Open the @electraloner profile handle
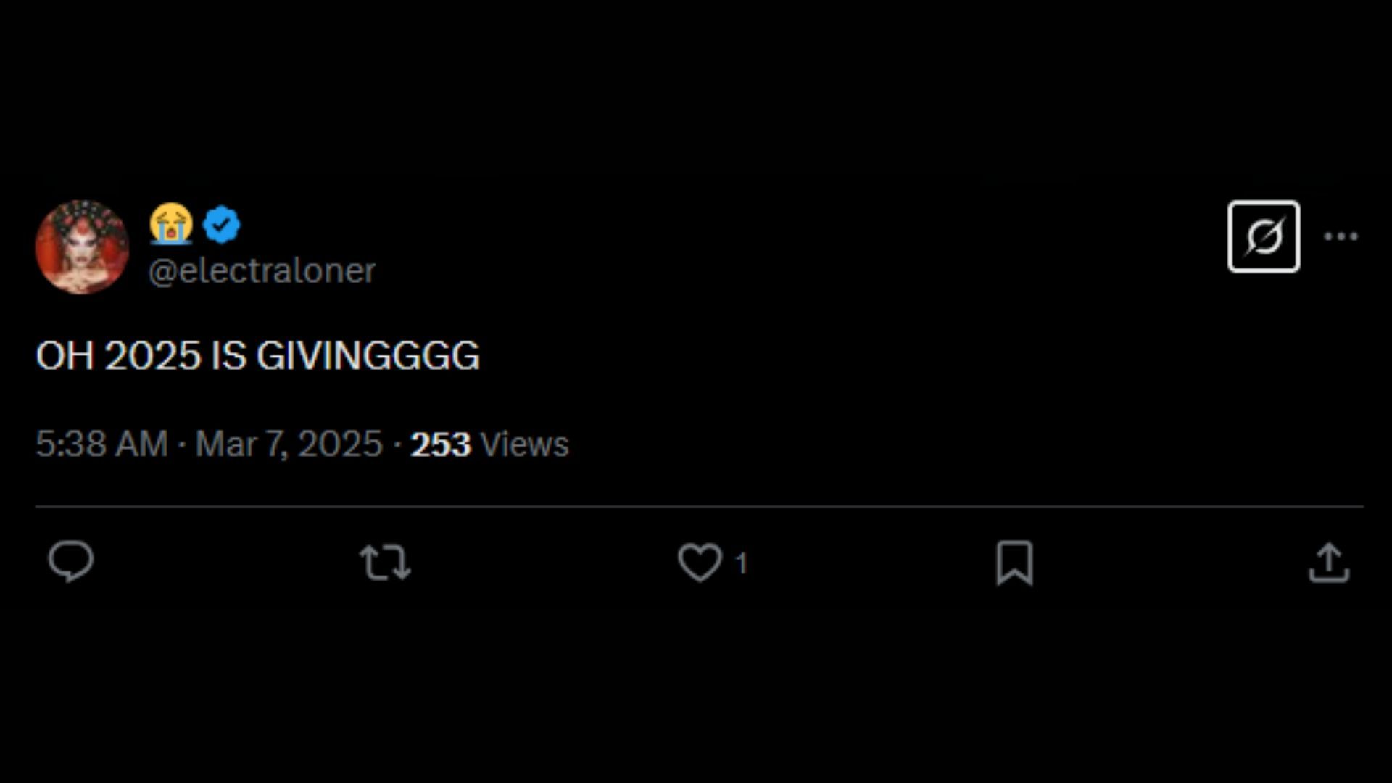 pos(262,271)
